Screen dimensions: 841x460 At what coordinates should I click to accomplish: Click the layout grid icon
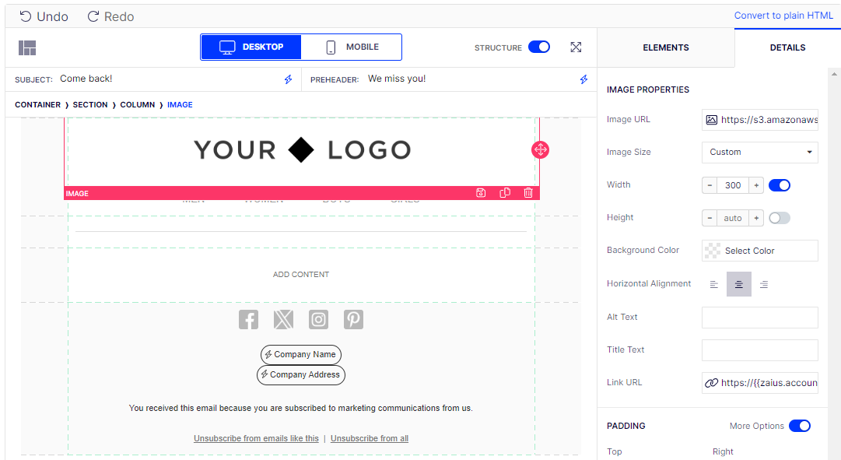[x=27, y=47]
